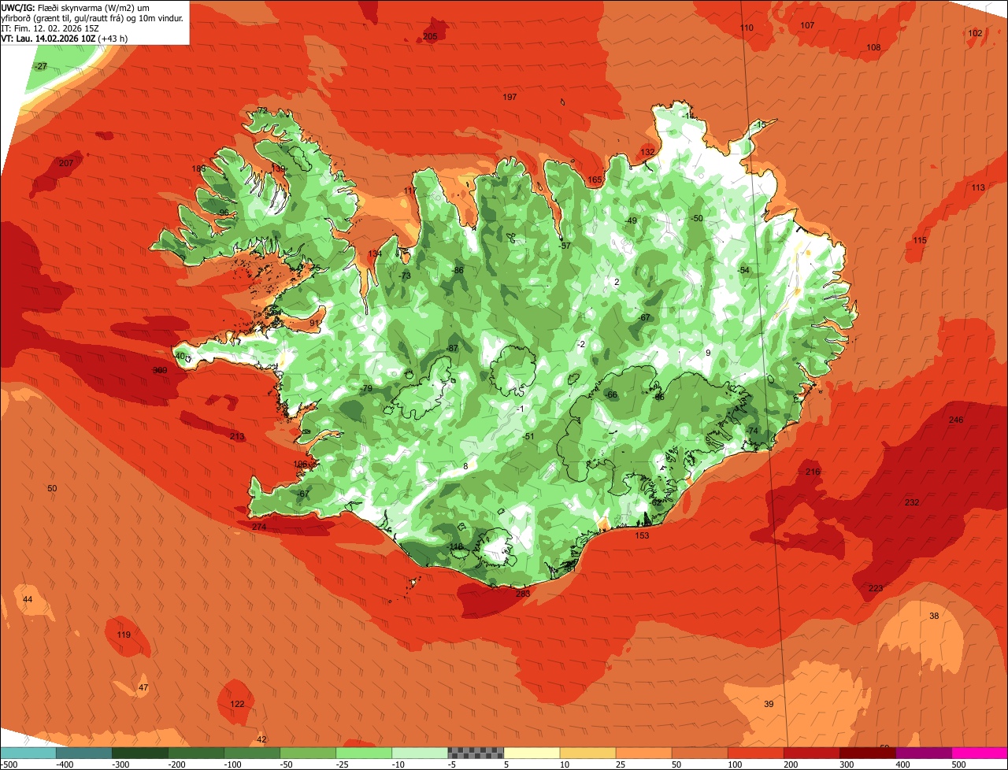
Task: Click the map value 186
Action: (198, 169)
